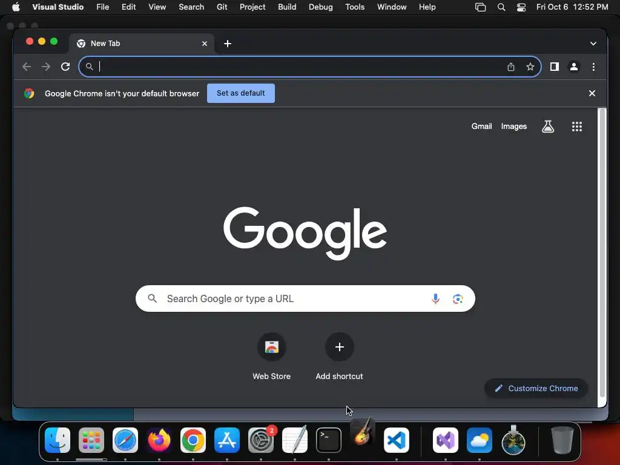The image size is (620, 465).
Task: Click the page vertical scrollbar
Action: 602,253
